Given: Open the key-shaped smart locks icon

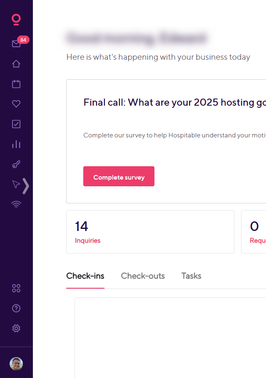Looking at the screenshot, I should coord(16,164).
